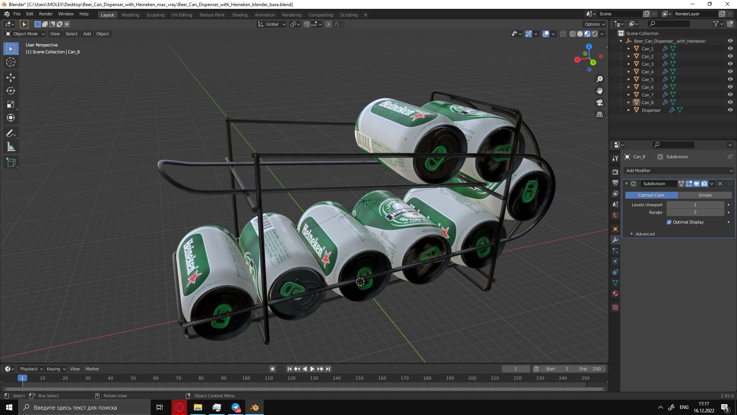Uncheck Optimal Display checkbox

click(x=669, y=222)
